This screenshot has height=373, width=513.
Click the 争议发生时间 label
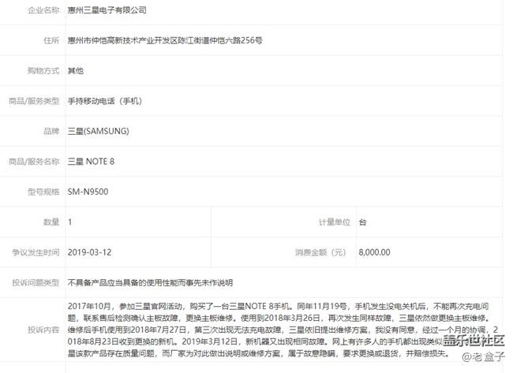pos(36,252)
